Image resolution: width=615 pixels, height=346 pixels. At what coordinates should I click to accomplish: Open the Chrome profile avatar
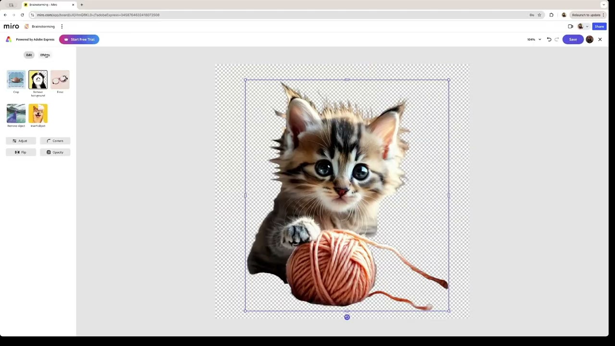tap(564, 15)
